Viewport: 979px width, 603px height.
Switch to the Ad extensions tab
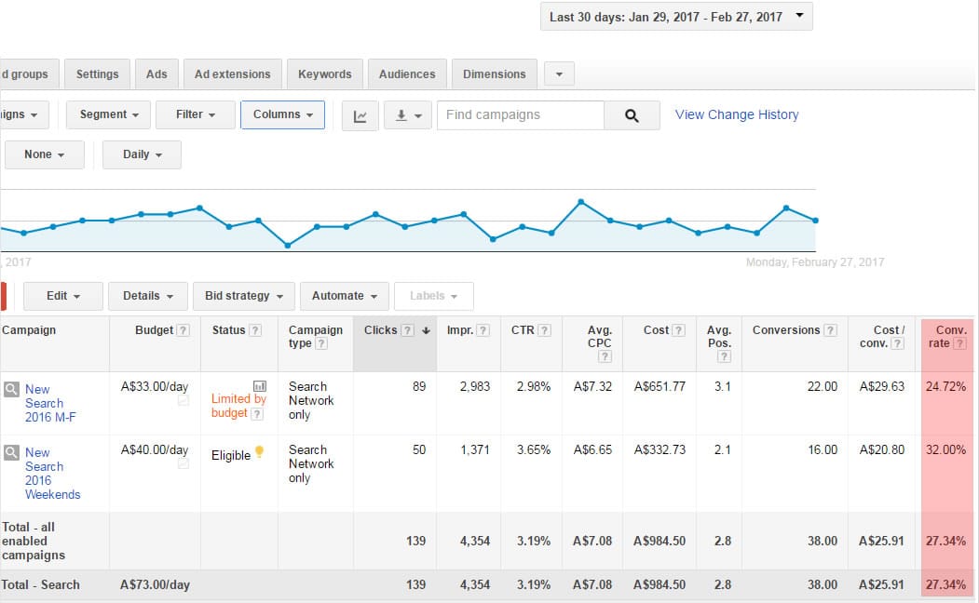pos(232,74)
